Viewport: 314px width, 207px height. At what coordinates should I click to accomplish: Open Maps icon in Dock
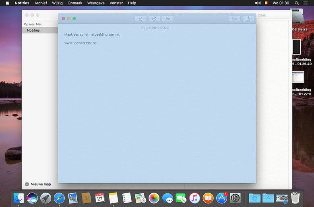[140, 198]
